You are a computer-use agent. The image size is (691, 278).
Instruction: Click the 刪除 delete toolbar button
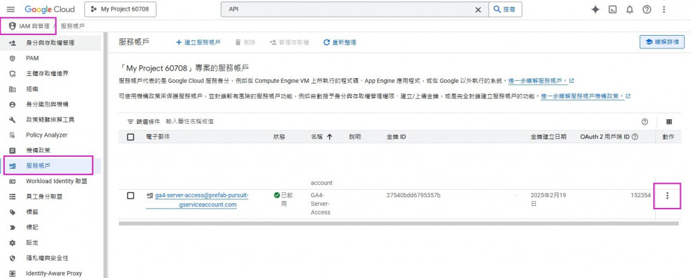pyautogui.click(x=245, y=42)
